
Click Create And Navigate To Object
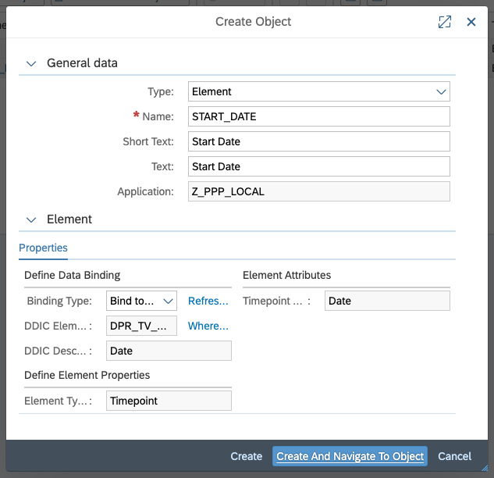click(350, 456)
